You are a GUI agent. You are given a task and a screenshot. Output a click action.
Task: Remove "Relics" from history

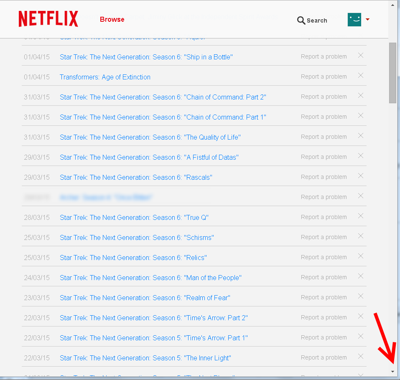click(x=360, y=256)
